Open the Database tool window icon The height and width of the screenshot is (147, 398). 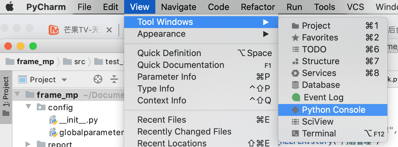point(295,85)
